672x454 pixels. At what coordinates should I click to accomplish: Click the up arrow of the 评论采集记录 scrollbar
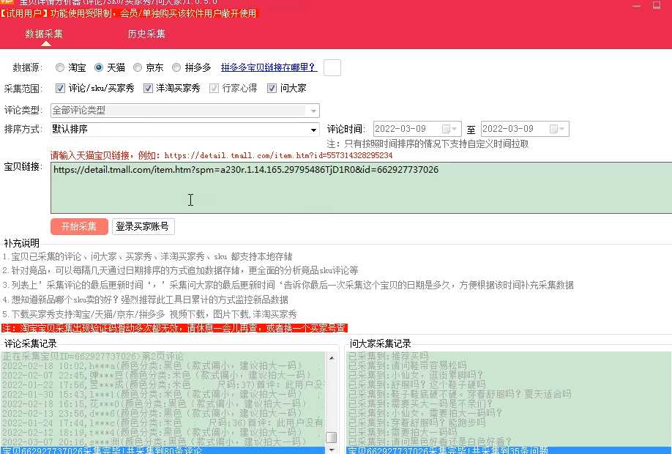(332, 357)
